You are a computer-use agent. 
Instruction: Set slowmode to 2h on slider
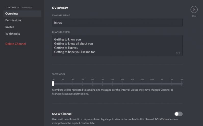point(172,83)
